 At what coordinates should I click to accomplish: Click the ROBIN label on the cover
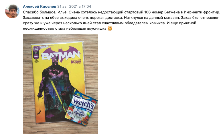76,62
